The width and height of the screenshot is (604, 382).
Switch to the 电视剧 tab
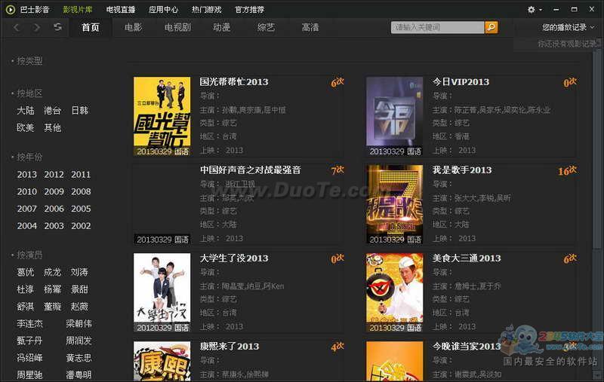point(177,27)
